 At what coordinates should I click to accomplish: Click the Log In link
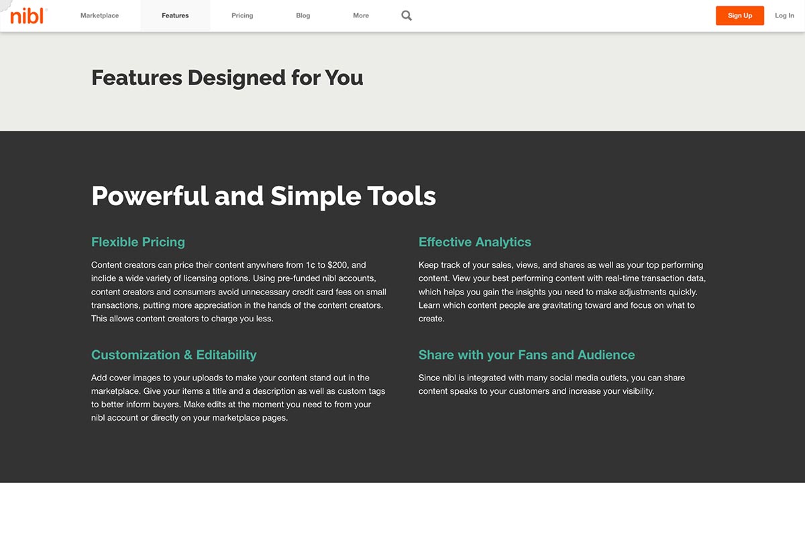coord(784,15)
